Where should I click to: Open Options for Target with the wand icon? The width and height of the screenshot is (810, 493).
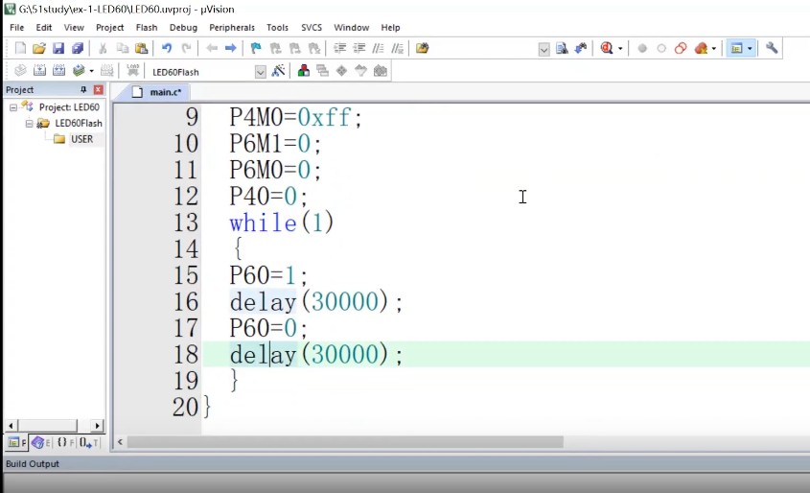coord(278,70)
